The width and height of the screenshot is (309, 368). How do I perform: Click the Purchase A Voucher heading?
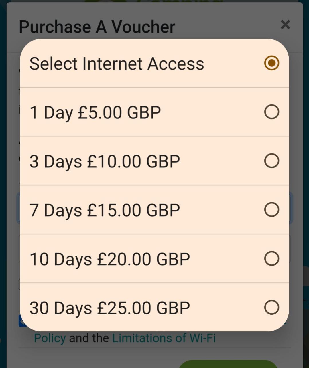97,27
